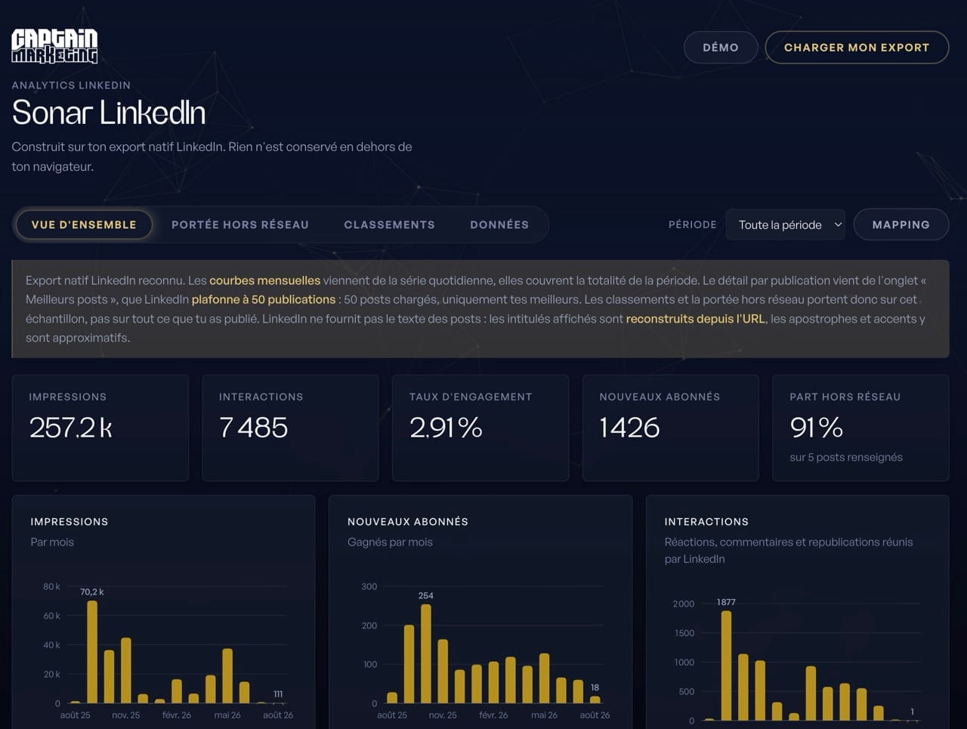Select the DONNÉES tab

click(499, 224)
